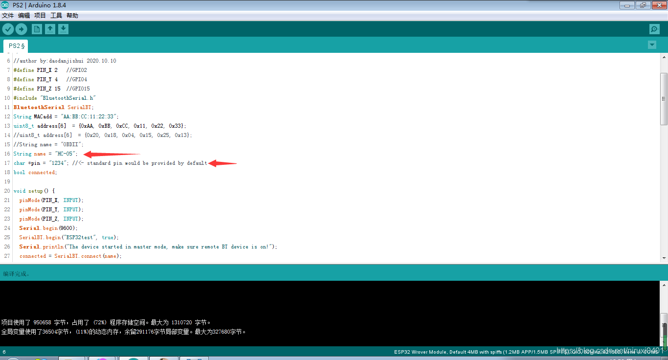
Task: Click the 编译完成 status message
Action: click(17, 273)
